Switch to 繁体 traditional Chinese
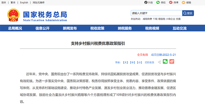Image resolution: width=205 pixels, height=105 pixels. coord(13,2)
